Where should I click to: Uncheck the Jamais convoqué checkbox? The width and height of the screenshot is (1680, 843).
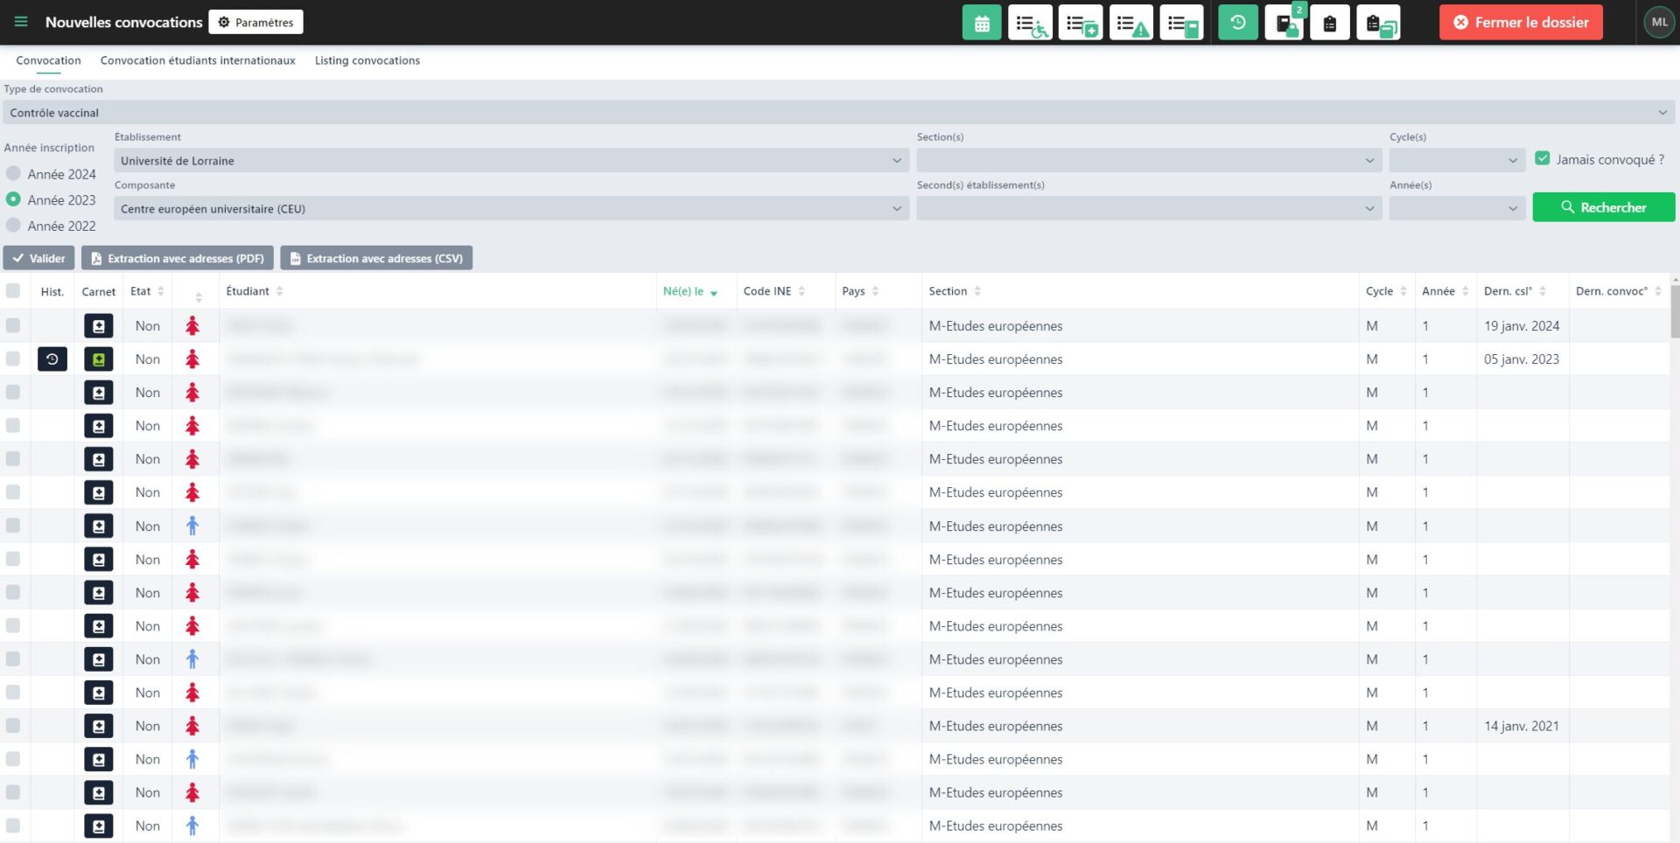[x=1543, y=159]
